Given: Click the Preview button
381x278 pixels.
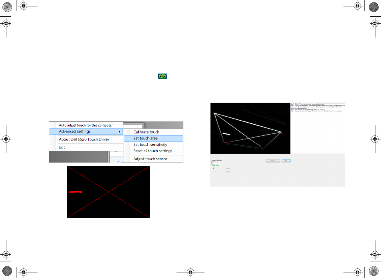Looking at the screenshot, I should pos(273,161).
